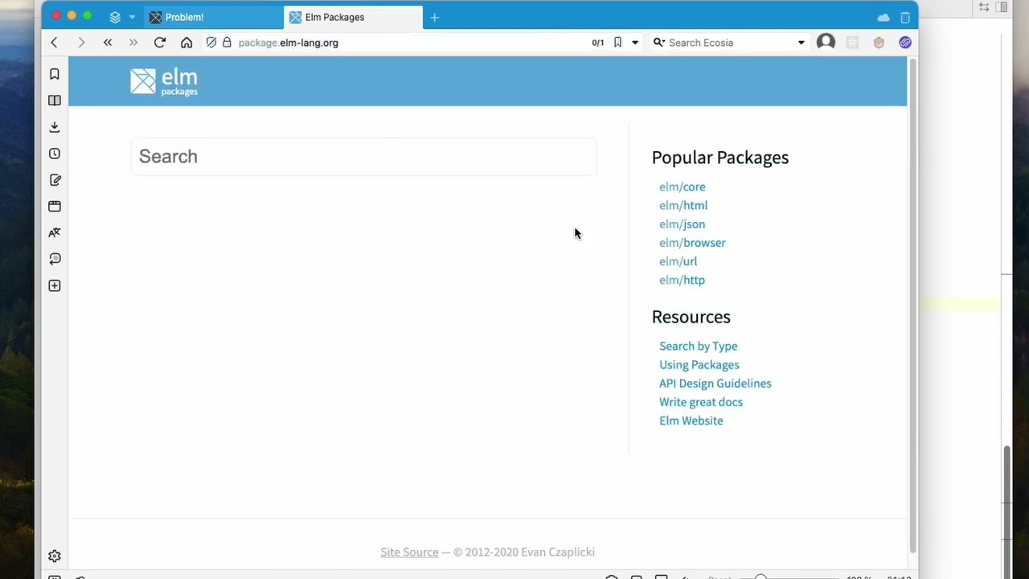The width and height of the screenshot is (1029, 579).
Task: Click the Search Ecosia field
Action: (x=730, y=43)
